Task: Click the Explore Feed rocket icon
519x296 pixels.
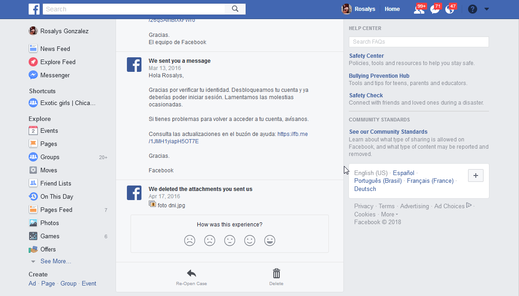Action: (x=33, y=62)
